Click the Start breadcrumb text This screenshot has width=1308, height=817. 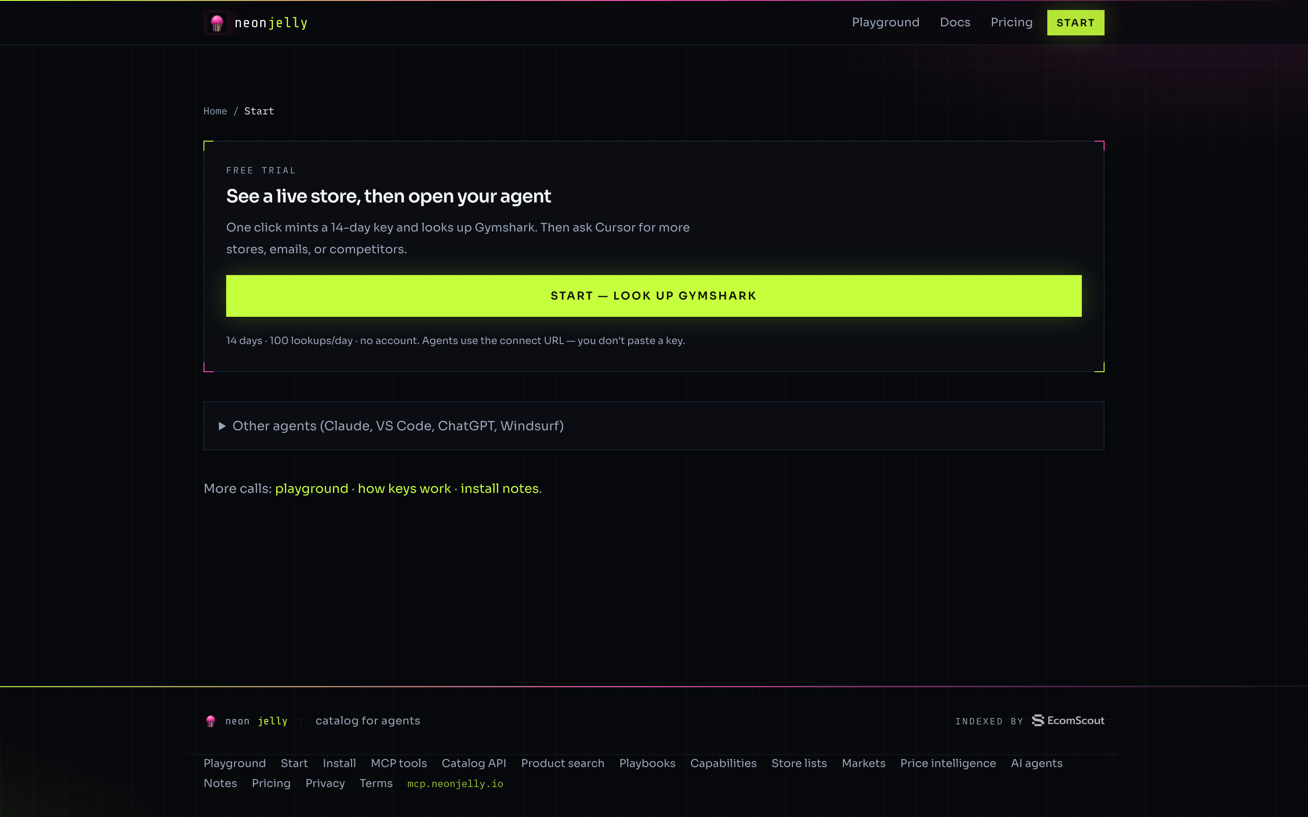point(259,111)
